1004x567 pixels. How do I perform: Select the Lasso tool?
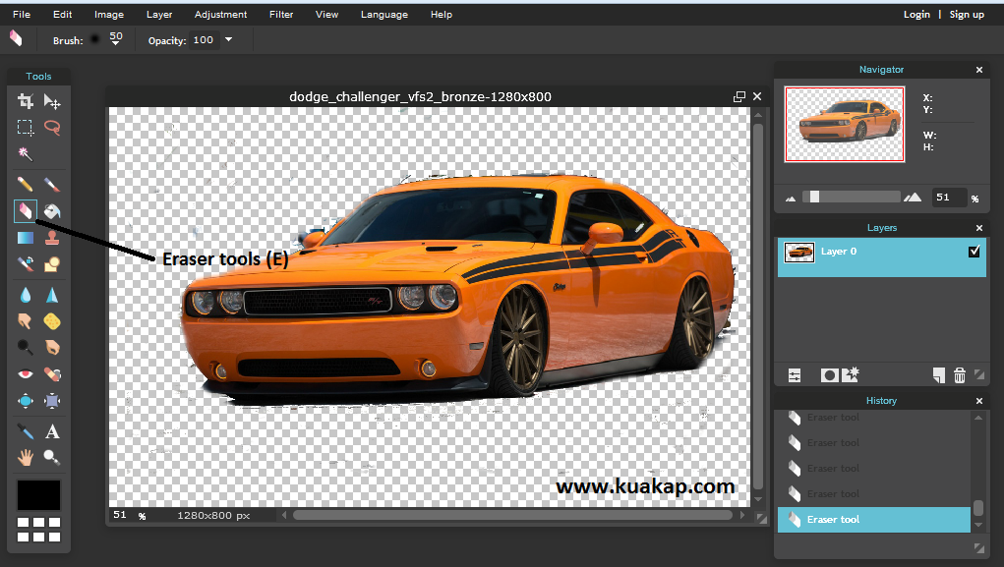point(52,128)
